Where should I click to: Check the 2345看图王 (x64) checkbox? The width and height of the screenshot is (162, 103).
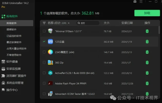click(44, 52)
